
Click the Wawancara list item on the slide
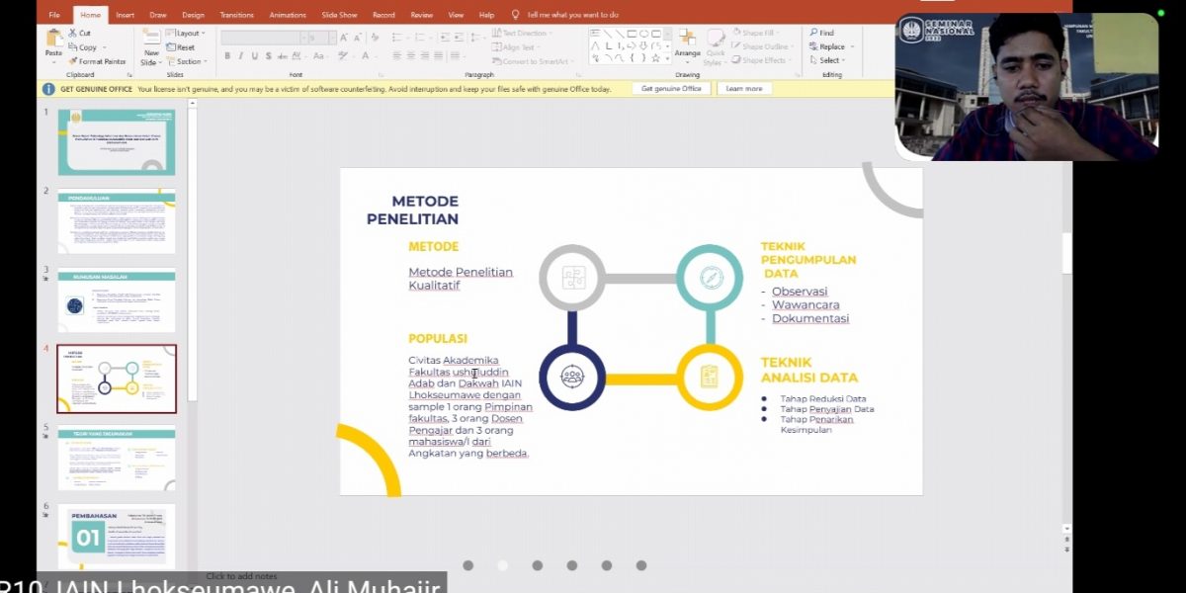coord(805,304)
